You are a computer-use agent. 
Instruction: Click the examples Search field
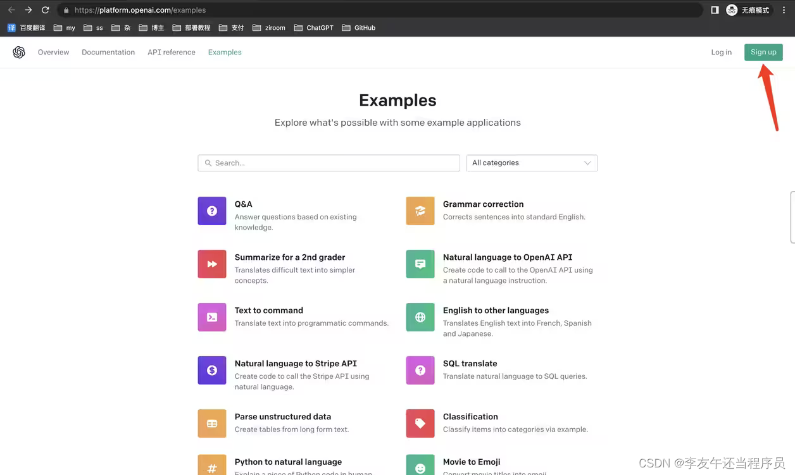pos(329,163)
